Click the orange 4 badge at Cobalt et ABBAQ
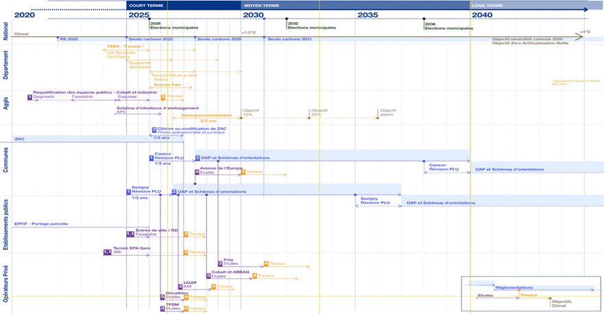 [254, 276]
